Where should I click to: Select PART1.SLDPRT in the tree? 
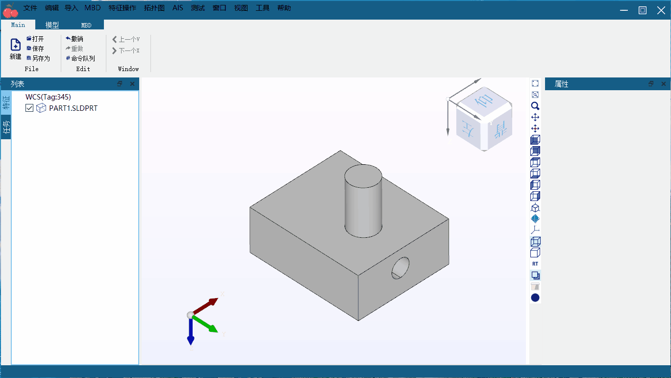73,108
